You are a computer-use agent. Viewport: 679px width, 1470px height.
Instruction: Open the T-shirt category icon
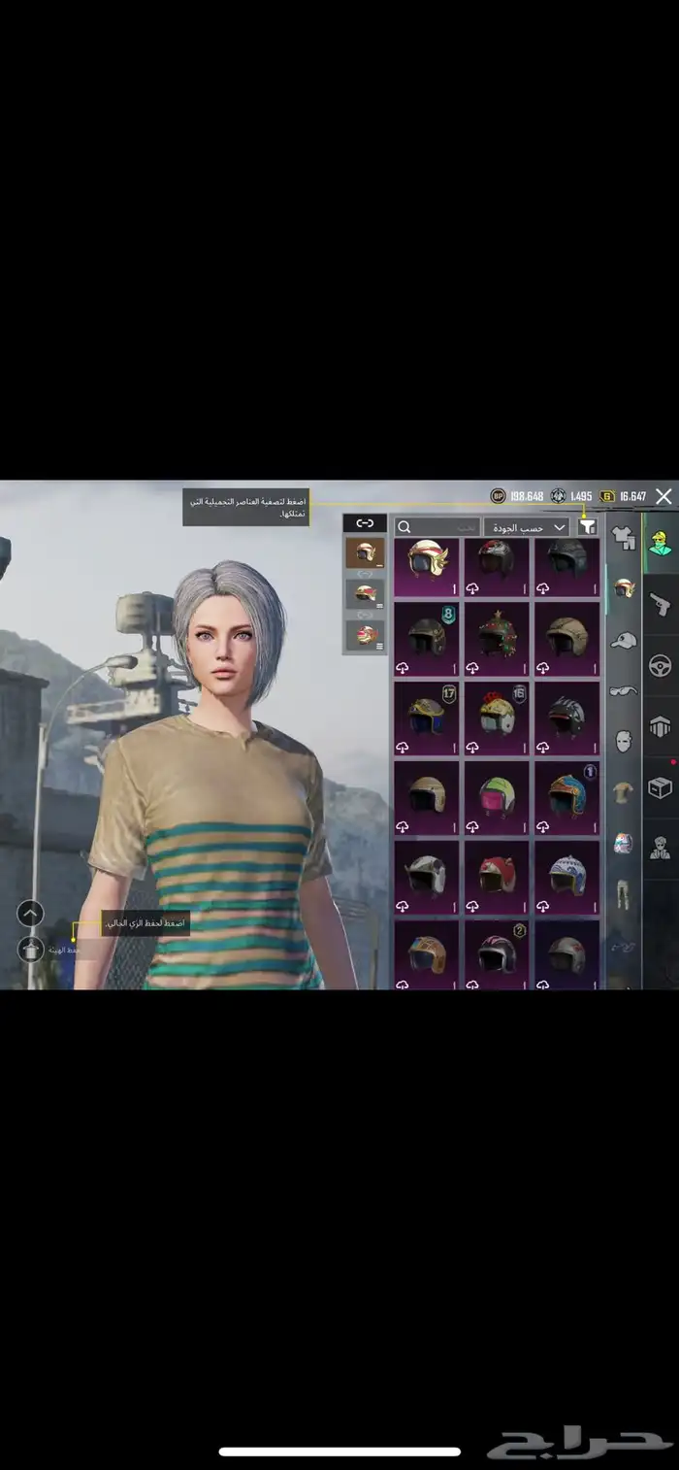tap(624, 792)
